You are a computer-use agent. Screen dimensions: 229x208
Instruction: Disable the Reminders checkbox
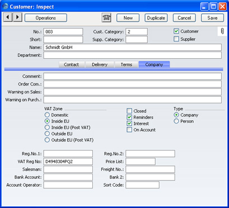(129, 117)
